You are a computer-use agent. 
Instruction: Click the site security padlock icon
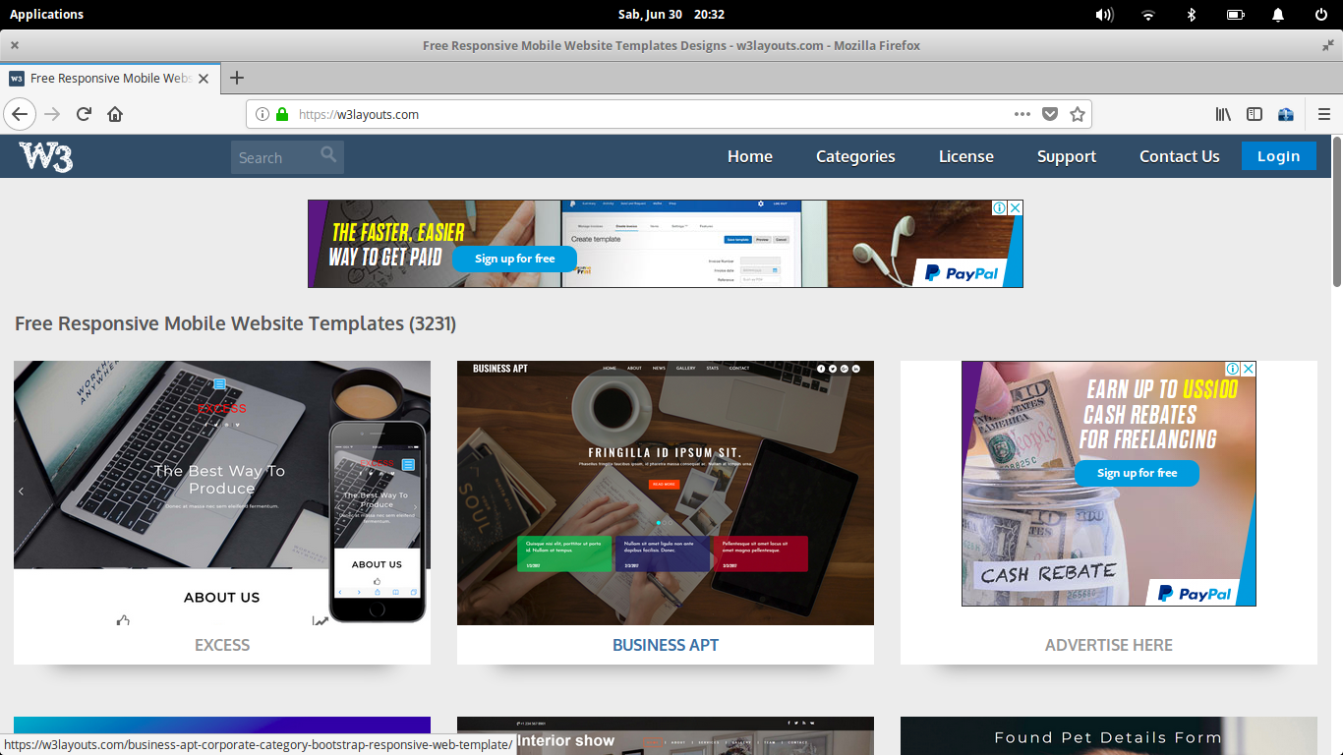pos(280,114)
